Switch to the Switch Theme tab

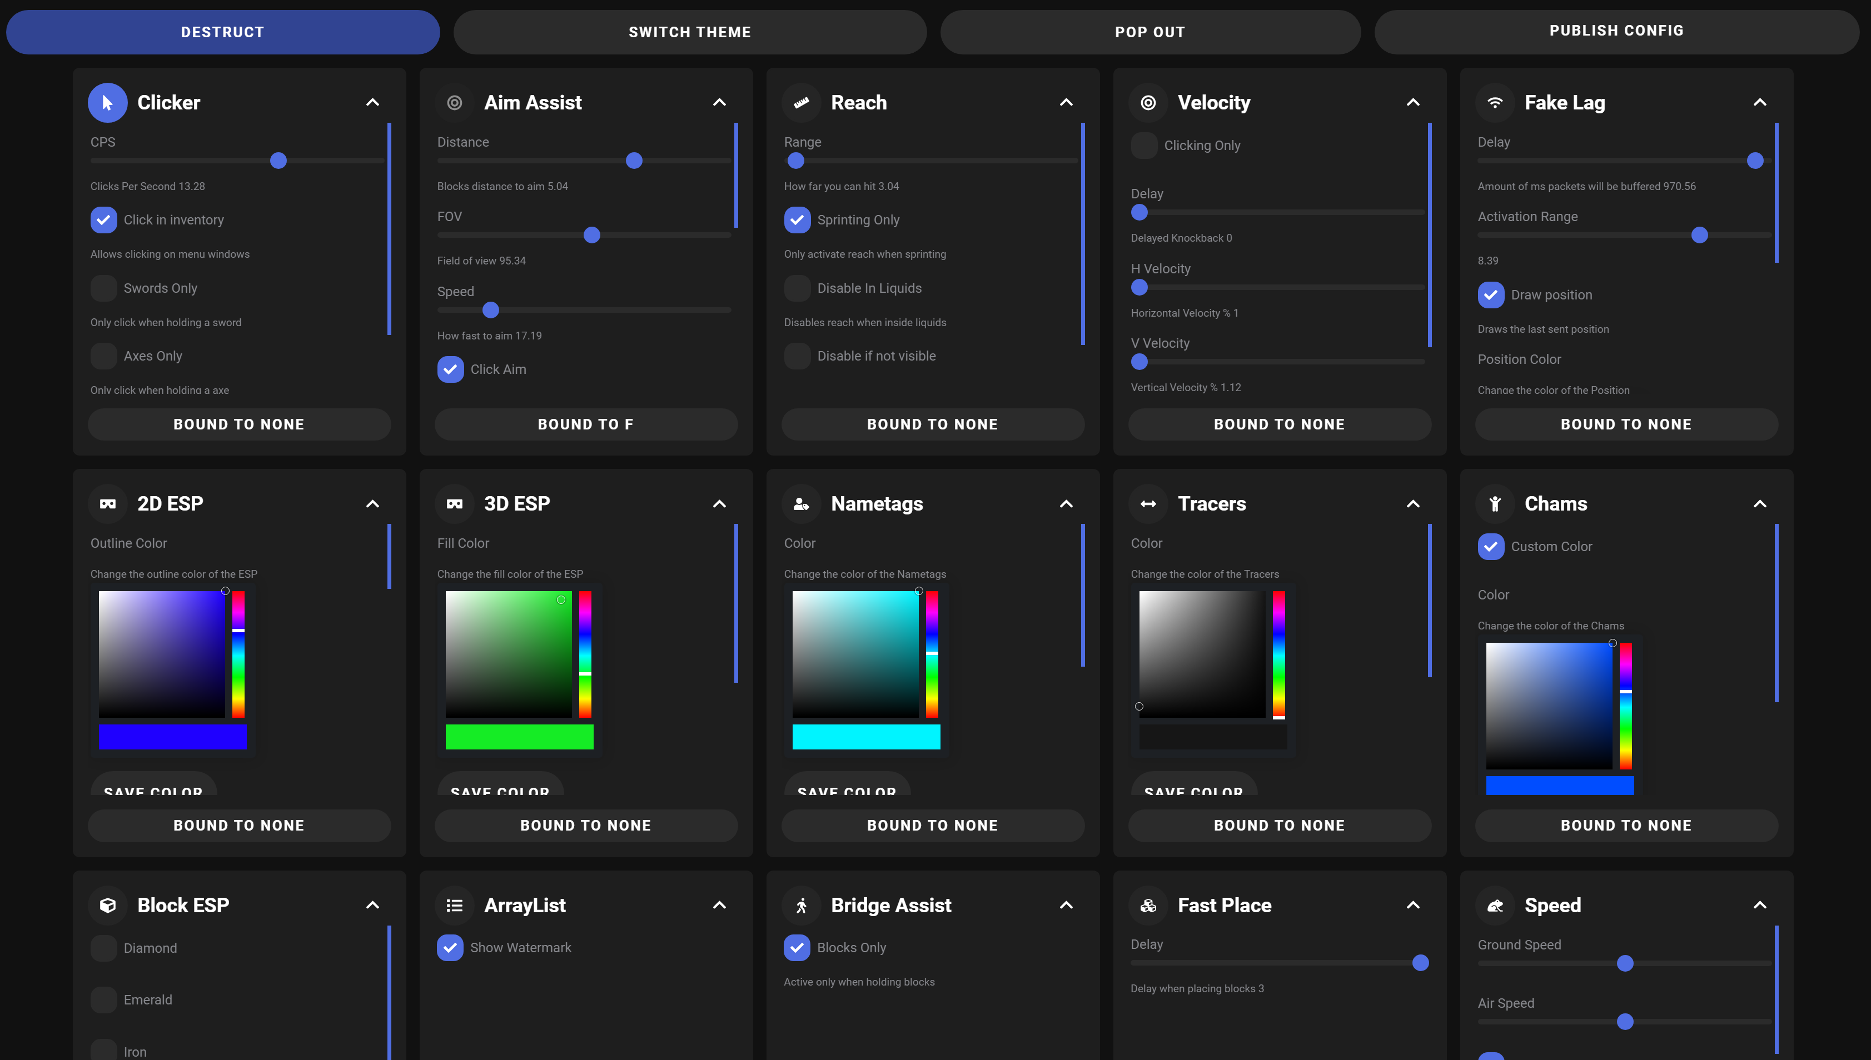coord(689,31)
